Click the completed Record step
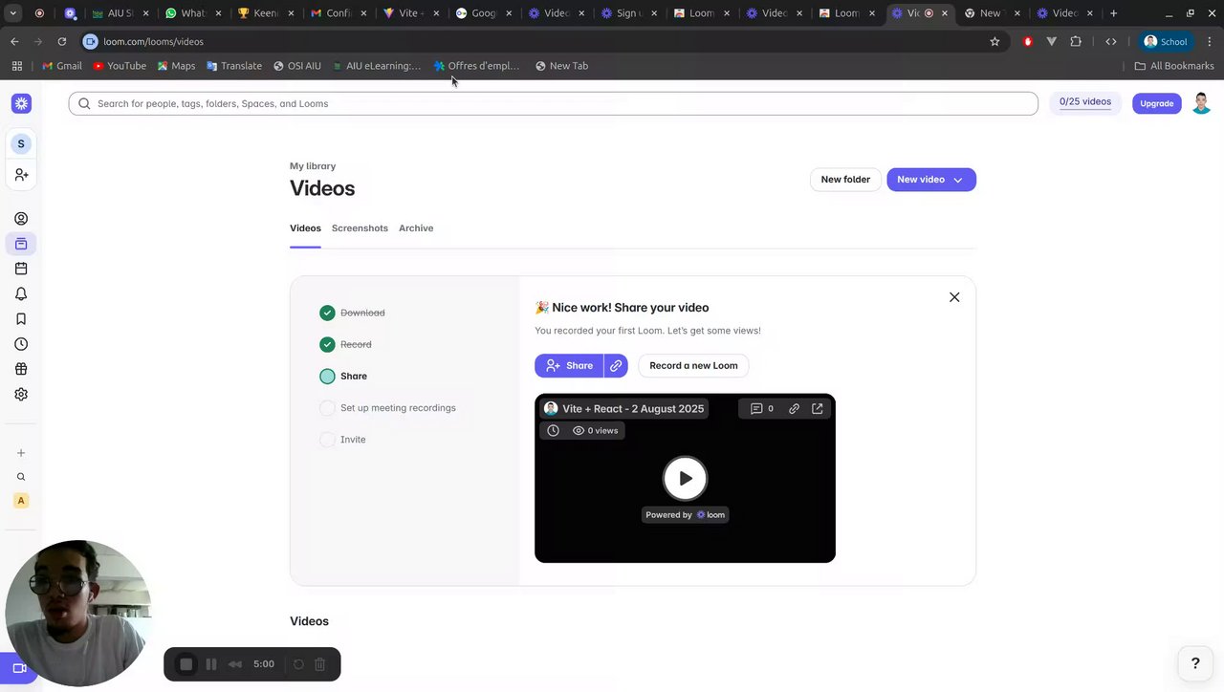This screenshot has width=1224, height=692. (x=346, y=344)
